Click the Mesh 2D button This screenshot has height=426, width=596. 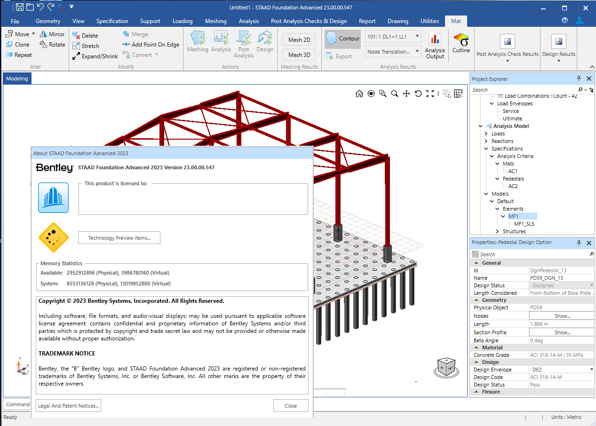coord(299,40)
